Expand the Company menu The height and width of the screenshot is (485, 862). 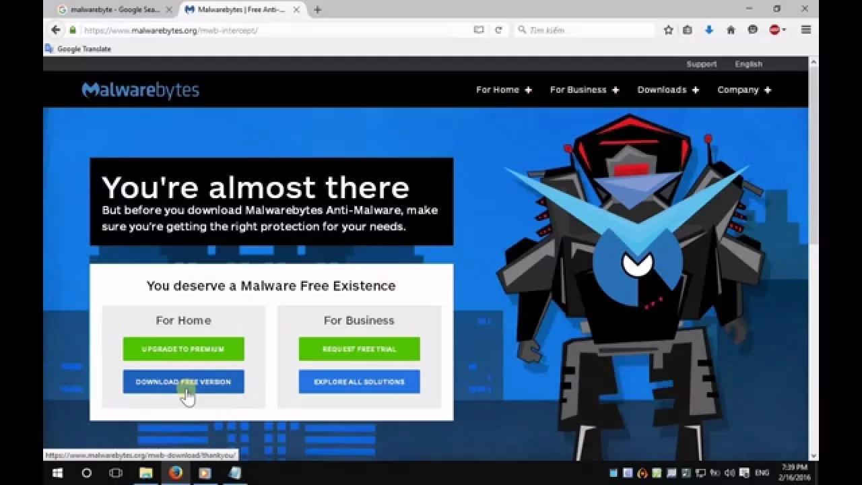744,90
